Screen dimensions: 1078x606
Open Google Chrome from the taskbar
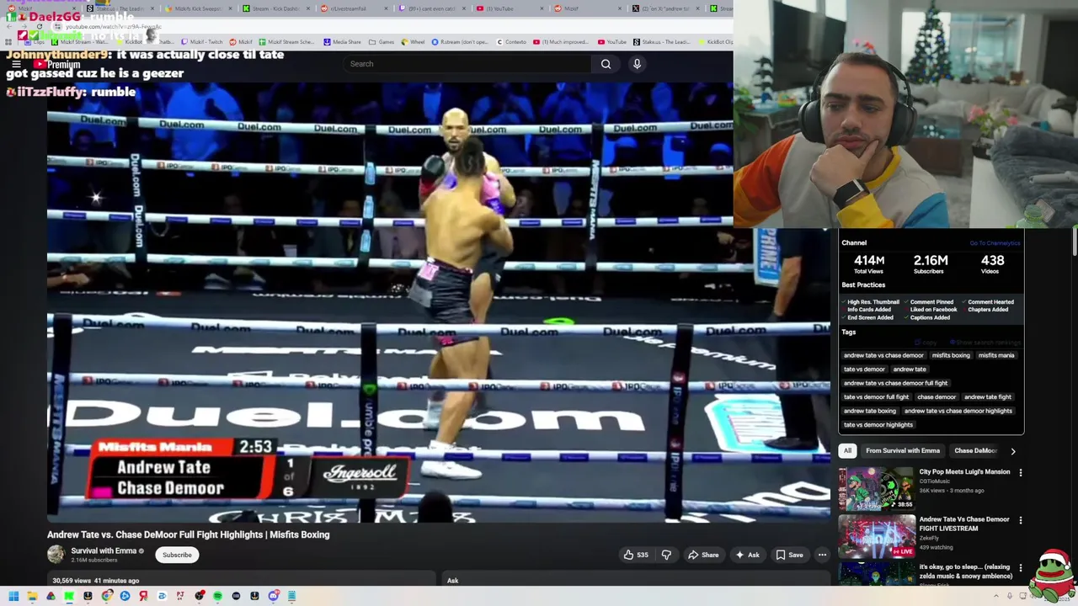[106, 596]
